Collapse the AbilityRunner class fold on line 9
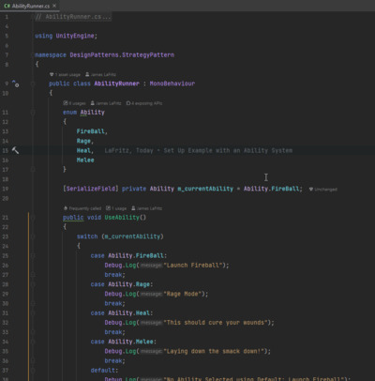 [33, 84]
